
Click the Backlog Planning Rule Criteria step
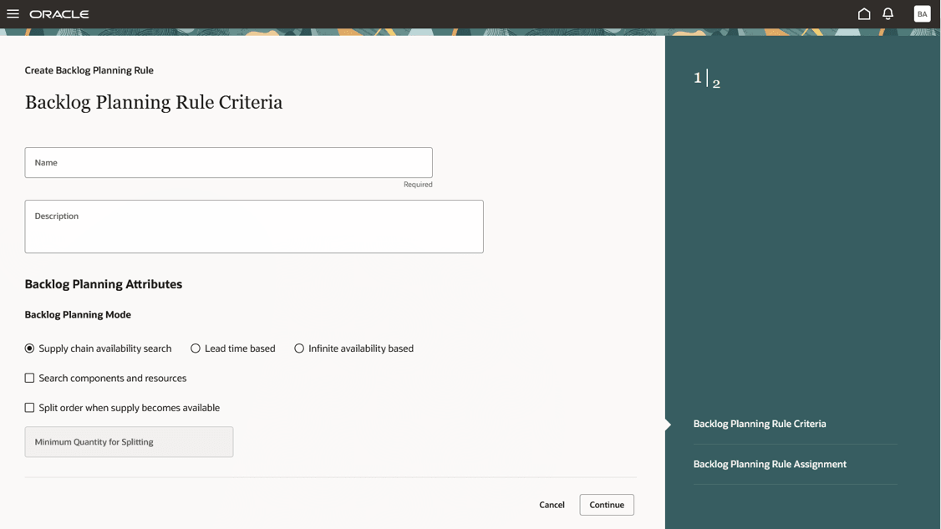click(x=759, y=424)
